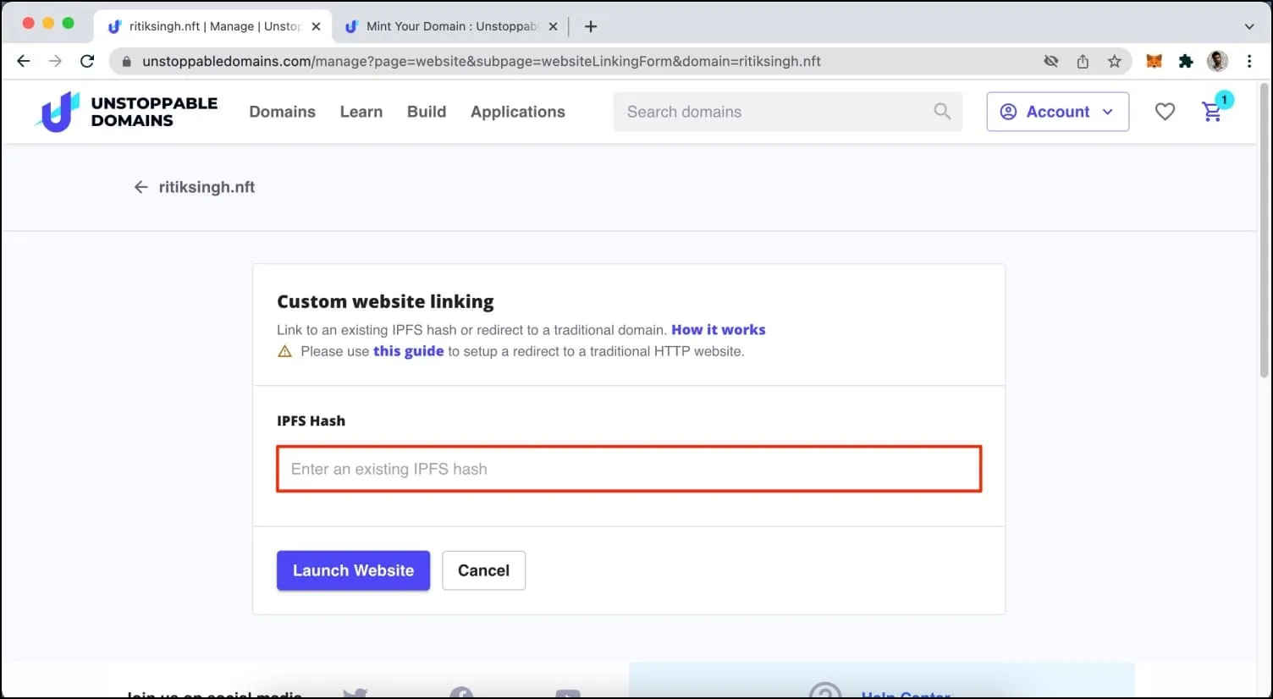Open the Learn menu
1273x699 pixels.
pos(361,112)
